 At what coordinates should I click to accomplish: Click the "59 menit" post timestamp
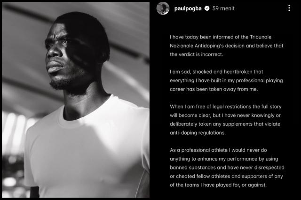click(223, 8)
